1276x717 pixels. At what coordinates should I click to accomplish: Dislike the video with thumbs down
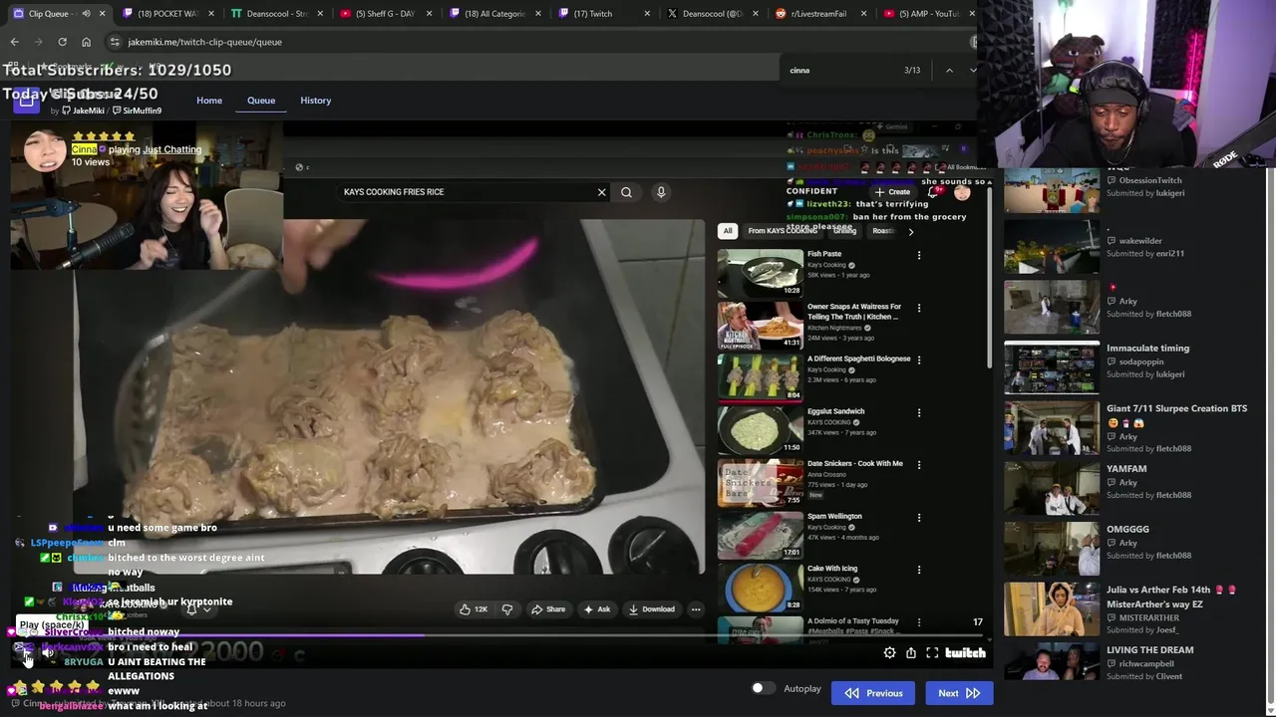(506, 609)
